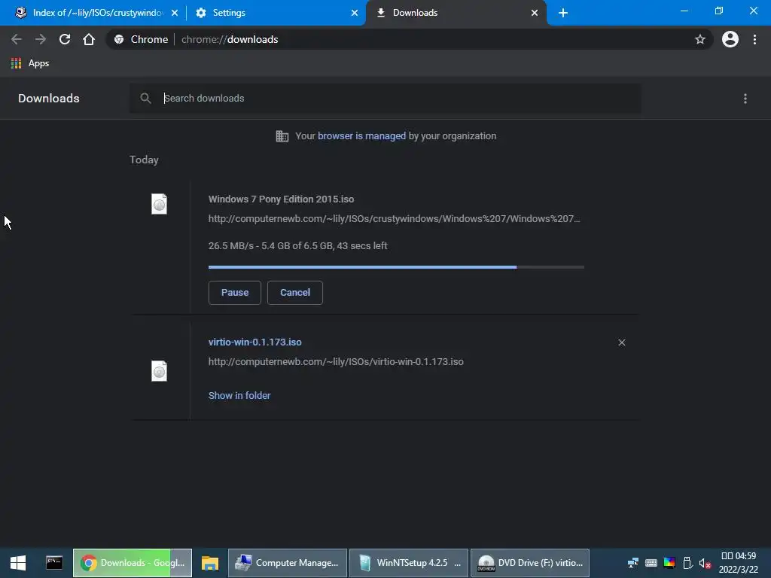Open a new tab with the plus button

(563, 13)
